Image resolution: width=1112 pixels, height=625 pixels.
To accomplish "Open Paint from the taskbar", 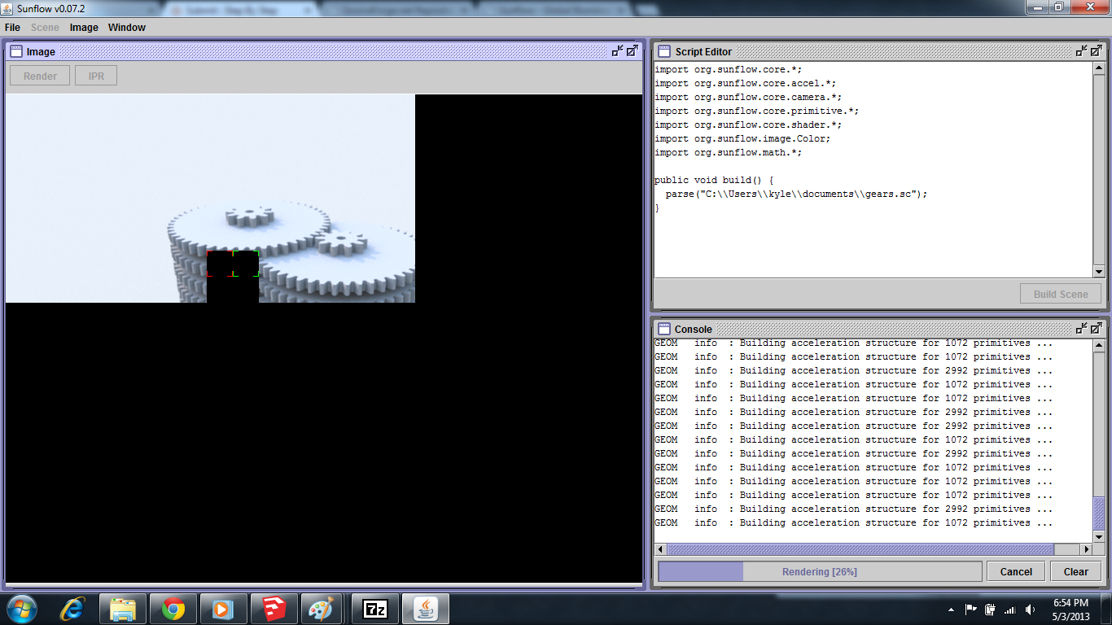I will (324, 609).
